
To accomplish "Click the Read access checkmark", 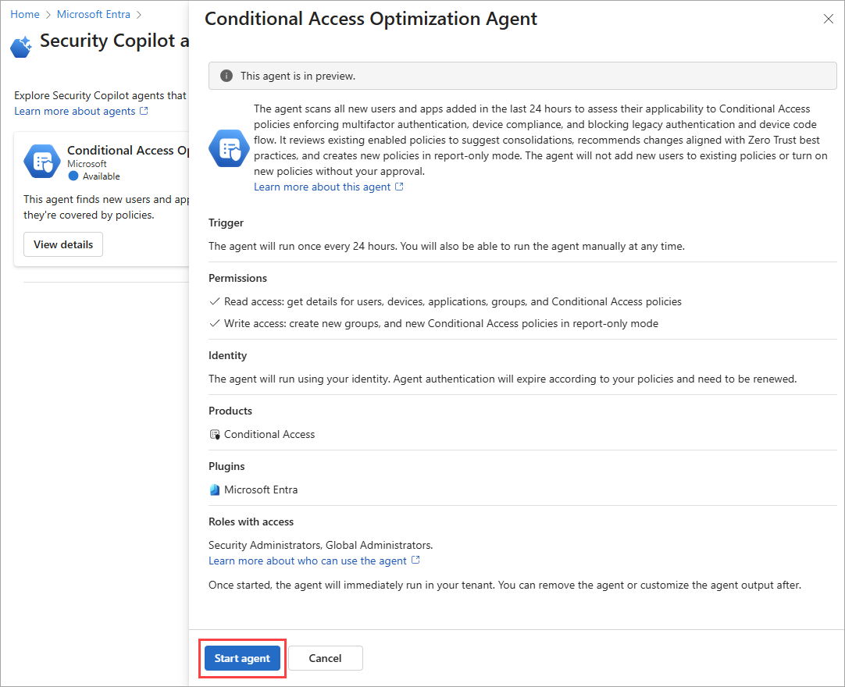I will click(215, 301).
